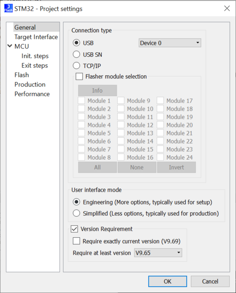Viewport: 236px width, 293px height.
Task: Check the Module 5 checkbox
Action: (81, 133)
